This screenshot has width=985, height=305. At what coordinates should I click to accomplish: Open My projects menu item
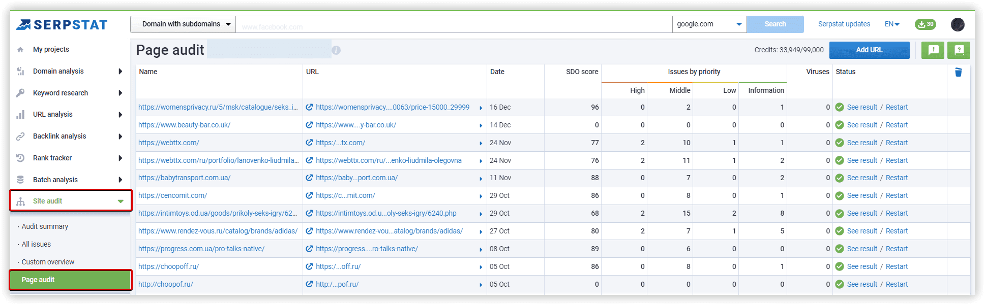point(51,49)
